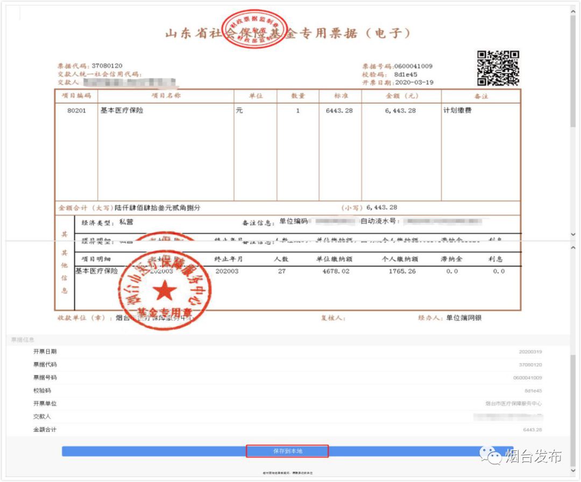Click issuer value 烟台市医疗保障服务中心
The image size is (581, 482).
(x=514, y=404)
